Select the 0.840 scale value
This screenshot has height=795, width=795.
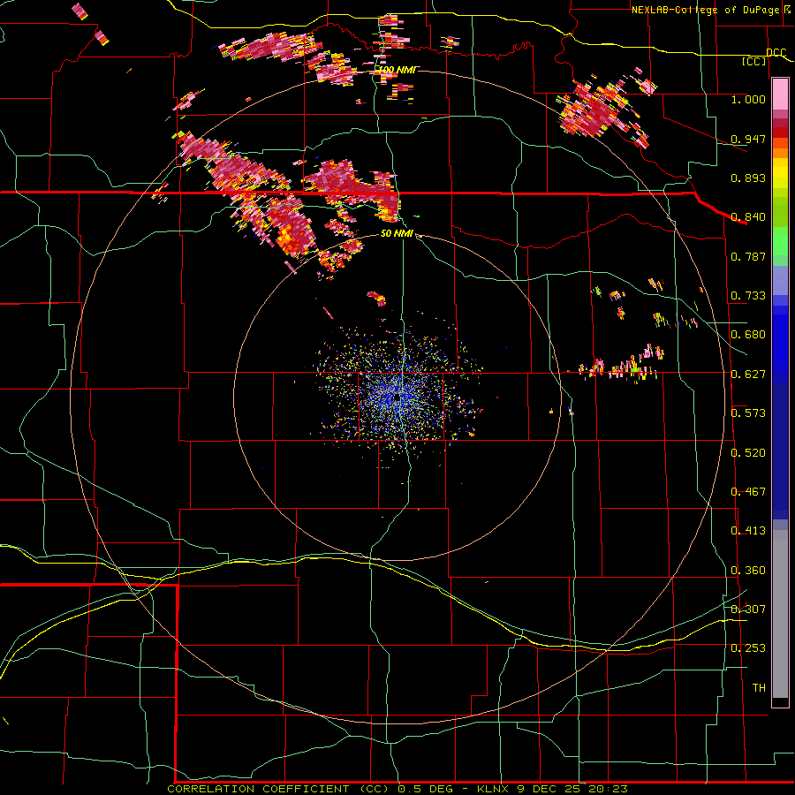pyautogui.click(x=748, y=216)
